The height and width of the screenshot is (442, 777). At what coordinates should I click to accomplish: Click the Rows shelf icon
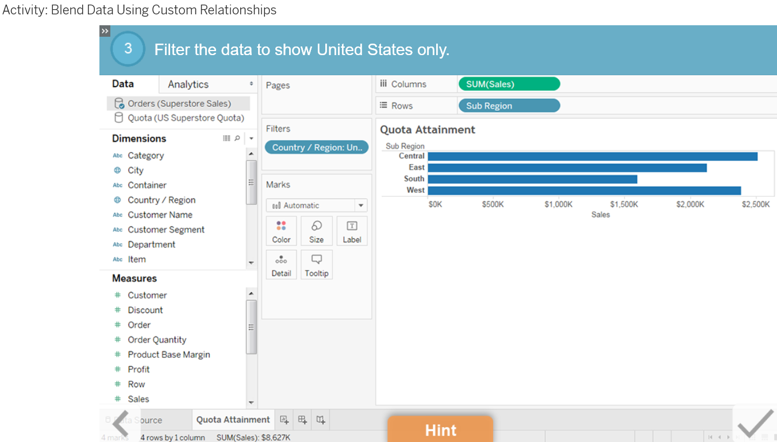point(383,106)
